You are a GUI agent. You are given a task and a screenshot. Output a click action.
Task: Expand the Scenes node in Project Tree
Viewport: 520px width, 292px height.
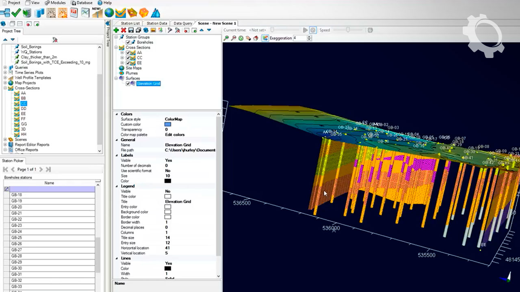5,140
